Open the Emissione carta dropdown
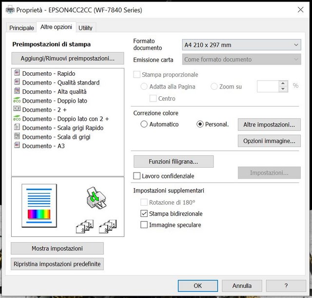The width and height of the screenshot is (312, 298). [242, 59]
